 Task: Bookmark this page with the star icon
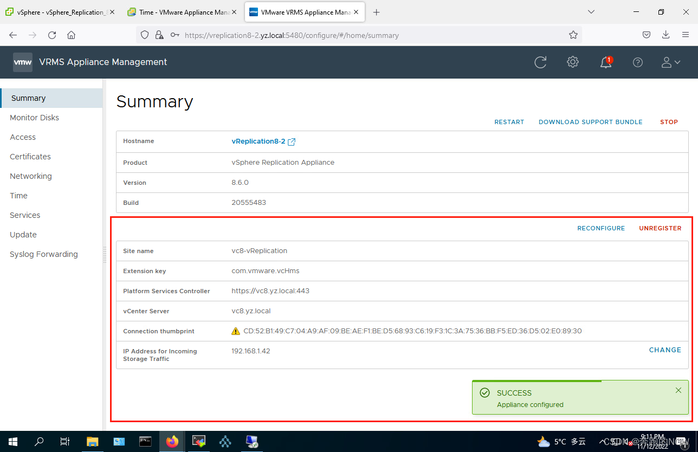[573, 35]
